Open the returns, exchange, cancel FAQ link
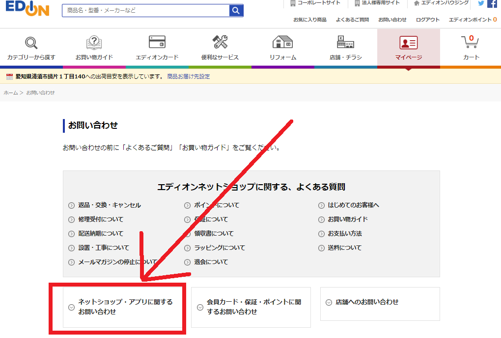Viewport: 501px width, 338px height. click(109, 205)
